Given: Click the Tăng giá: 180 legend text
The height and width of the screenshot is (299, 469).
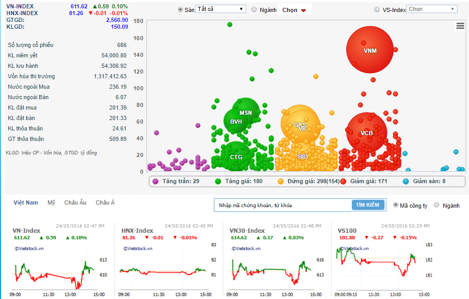Looking at the screenshot, I should [244, 181].
